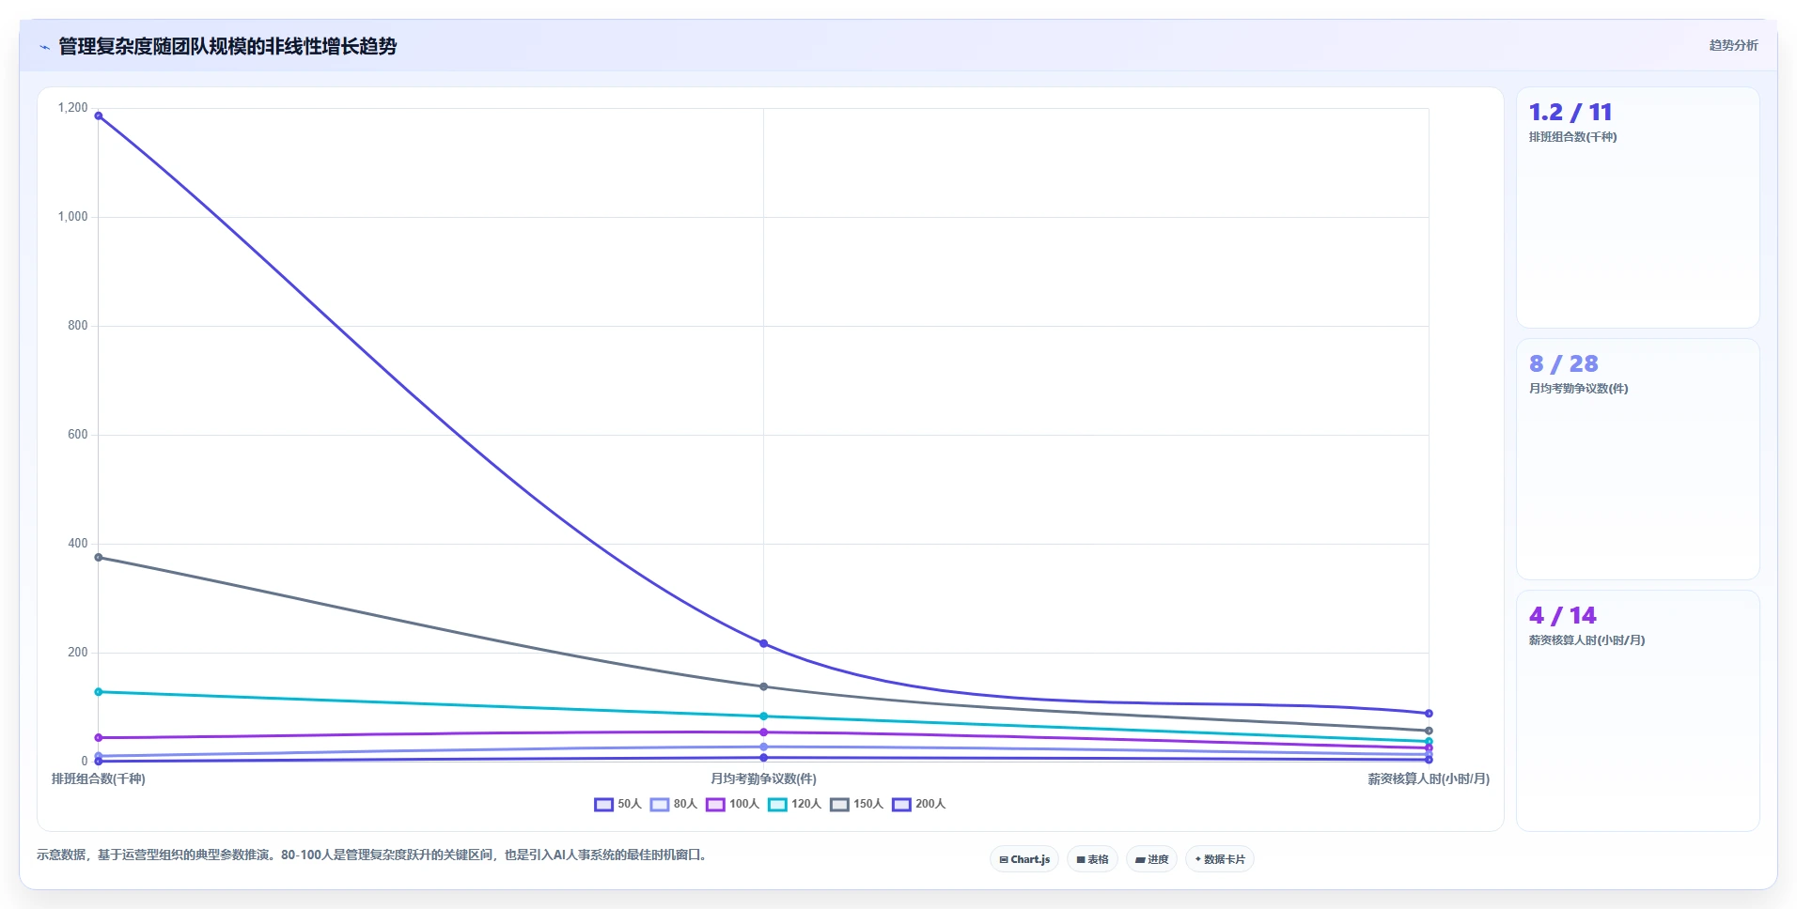This screenshot has height=909, width=1797.
Task: Hide the 120人 legend swatch
Action: click(x=777, y=804)
